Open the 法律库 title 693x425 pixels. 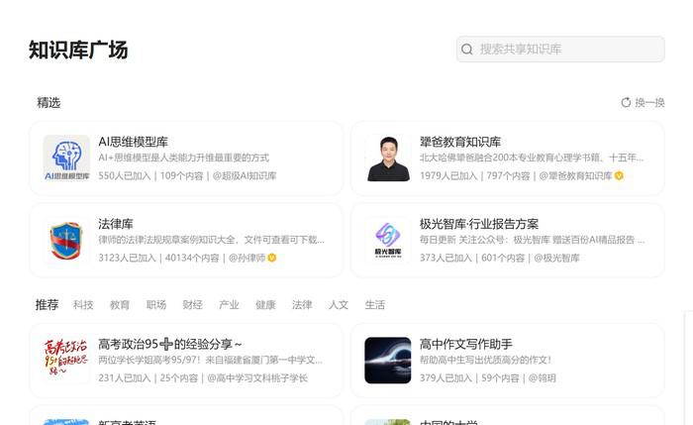[116, 224]
